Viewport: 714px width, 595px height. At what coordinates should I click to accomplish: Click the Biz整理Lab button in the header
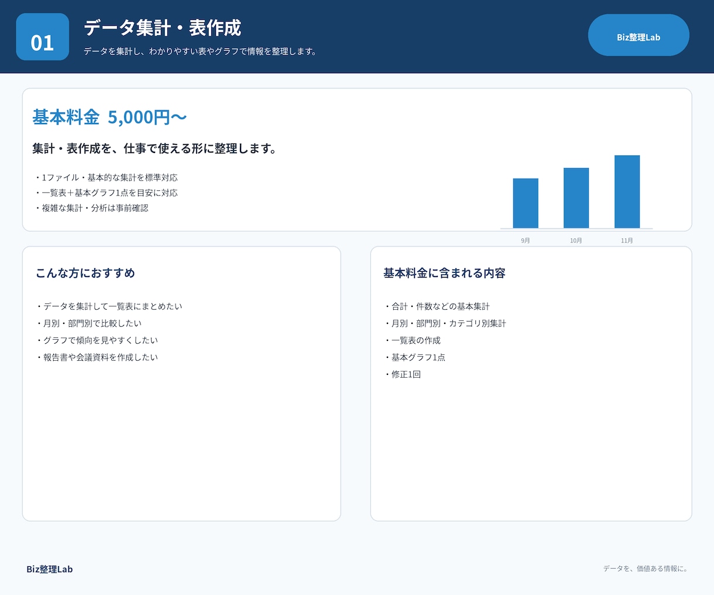pos(639,35)
